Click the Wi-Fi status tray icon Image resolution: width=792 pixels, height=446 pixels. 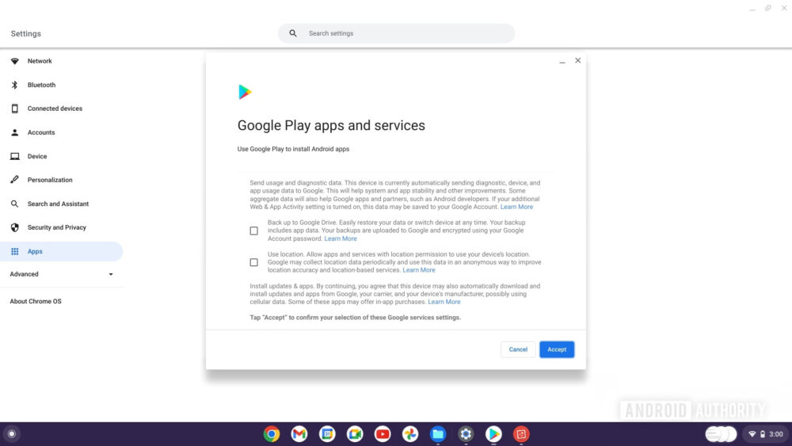tap(752, 434)
